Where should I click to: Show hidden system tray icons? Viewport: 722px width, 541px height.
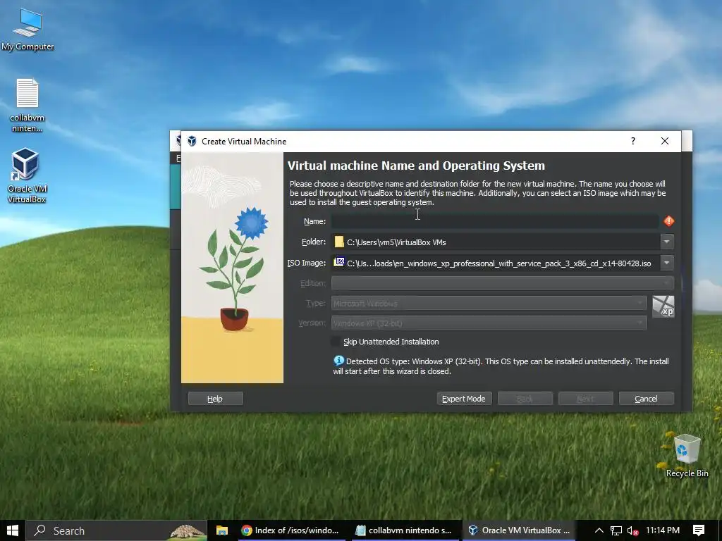click(x=599, y=530)
